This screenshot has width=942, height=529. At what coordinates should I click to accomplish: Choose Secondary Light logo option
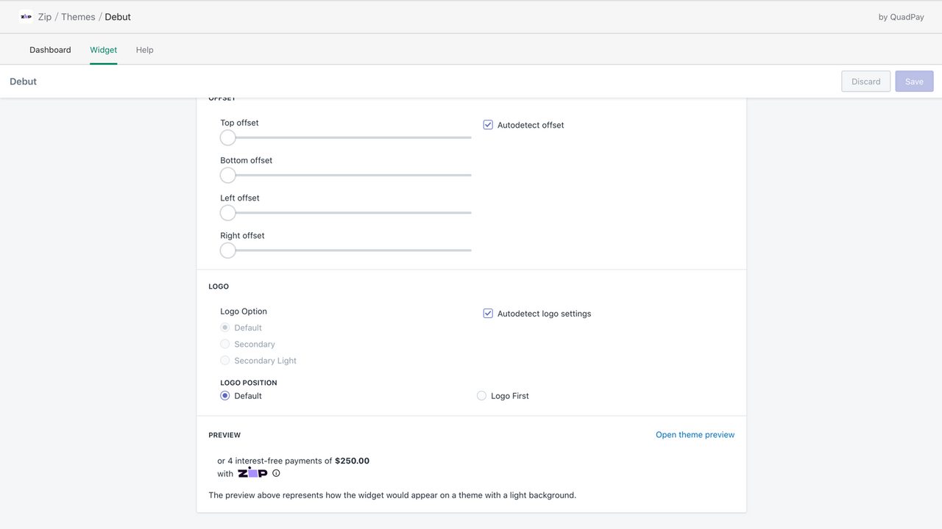[225, 361]
